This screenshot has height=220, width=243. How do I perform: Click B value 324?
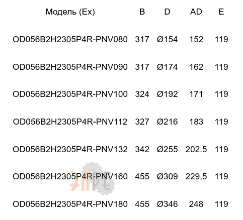pos(142,94)
